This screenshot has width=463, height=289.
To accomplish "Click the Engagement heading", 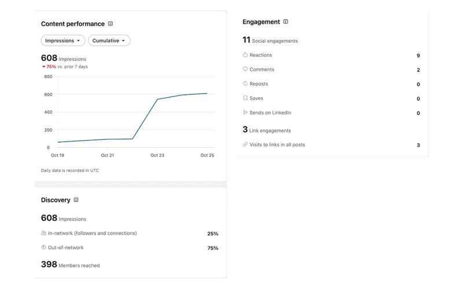I will pyautogui.click(x=261, y=22).
